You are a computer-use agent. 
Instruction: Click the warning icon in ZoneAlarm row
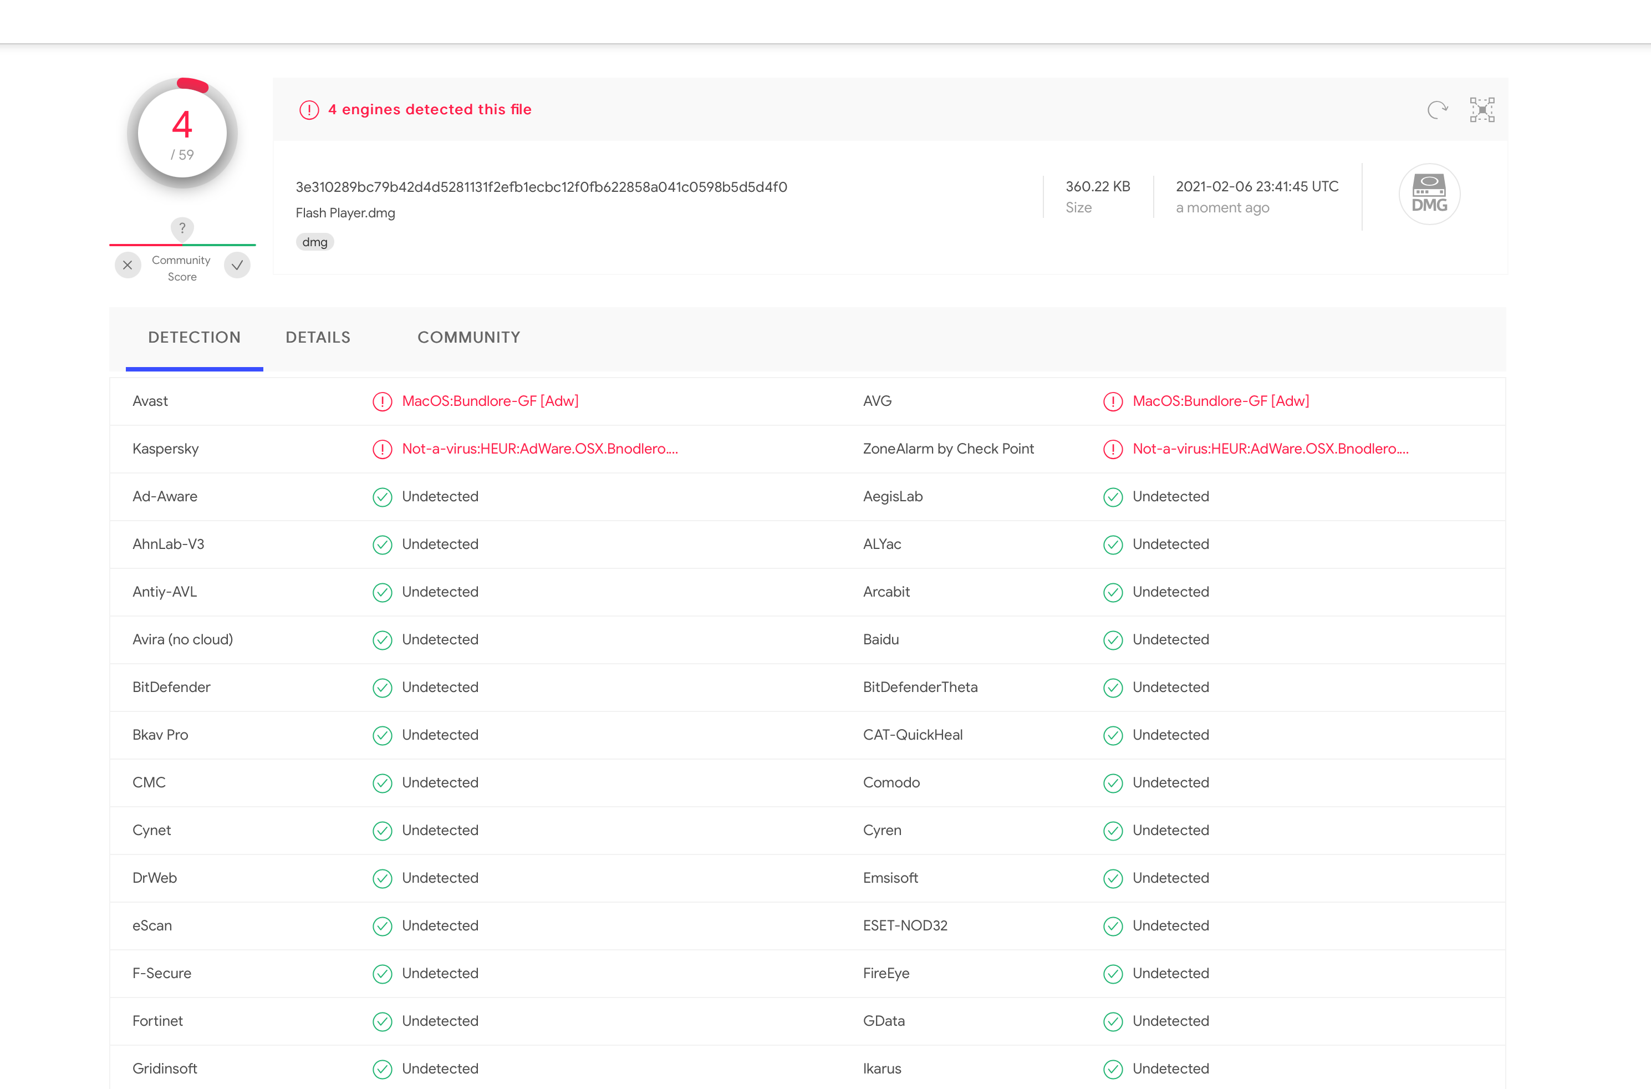pos(1113,449)
